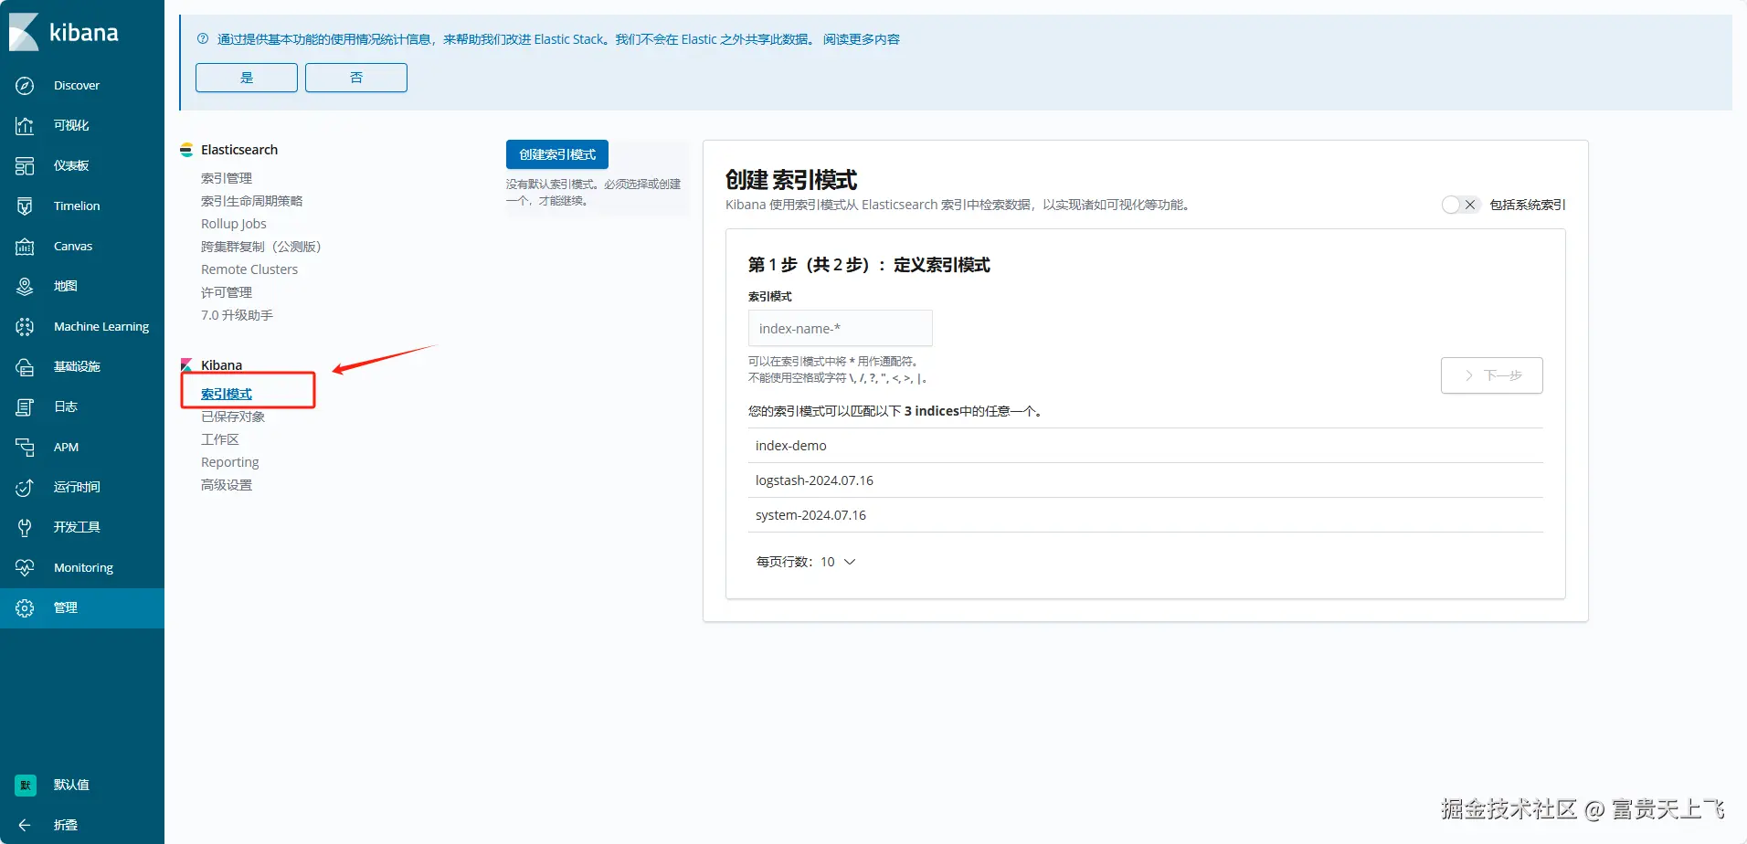Open the 管理 gear icon
Image resolution: width=1747 pixels, height=844 pixels.
25,607
